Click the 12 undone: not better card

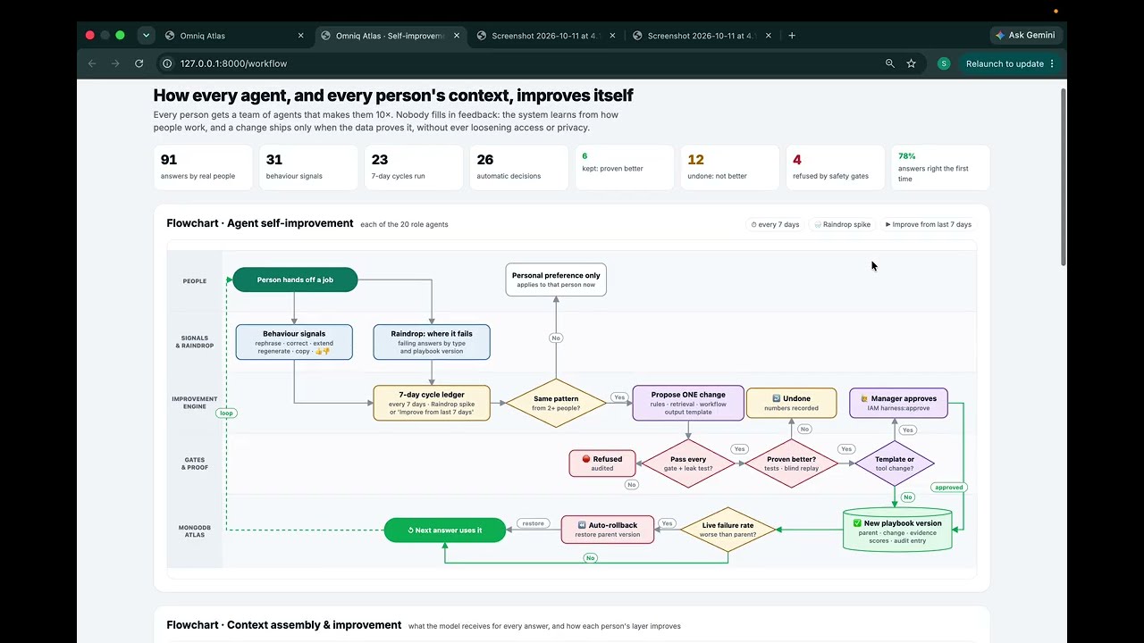click(x=729, y=167)
